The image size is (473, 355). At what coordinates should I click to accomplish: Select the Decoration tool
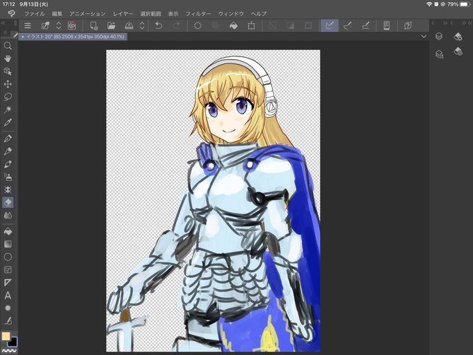tap(8, 189)
